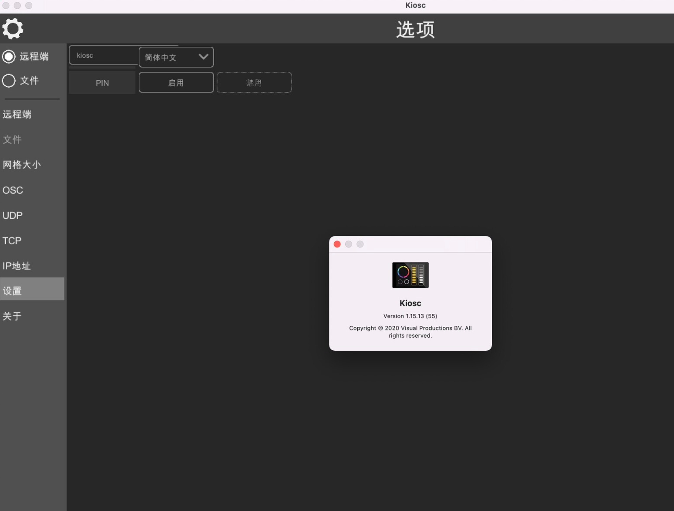The image size is (674, 511).
Task: Select the 设置 sidebar item
Action: tap(32, 289)
